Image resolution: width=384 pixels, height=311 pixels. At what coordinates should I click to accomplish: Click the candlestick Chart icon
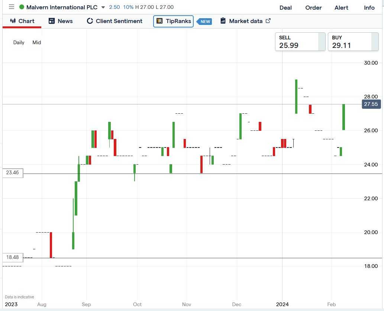coord(13,21)
